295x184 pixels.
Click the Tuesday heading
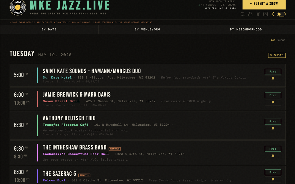(x=22, y=54)
